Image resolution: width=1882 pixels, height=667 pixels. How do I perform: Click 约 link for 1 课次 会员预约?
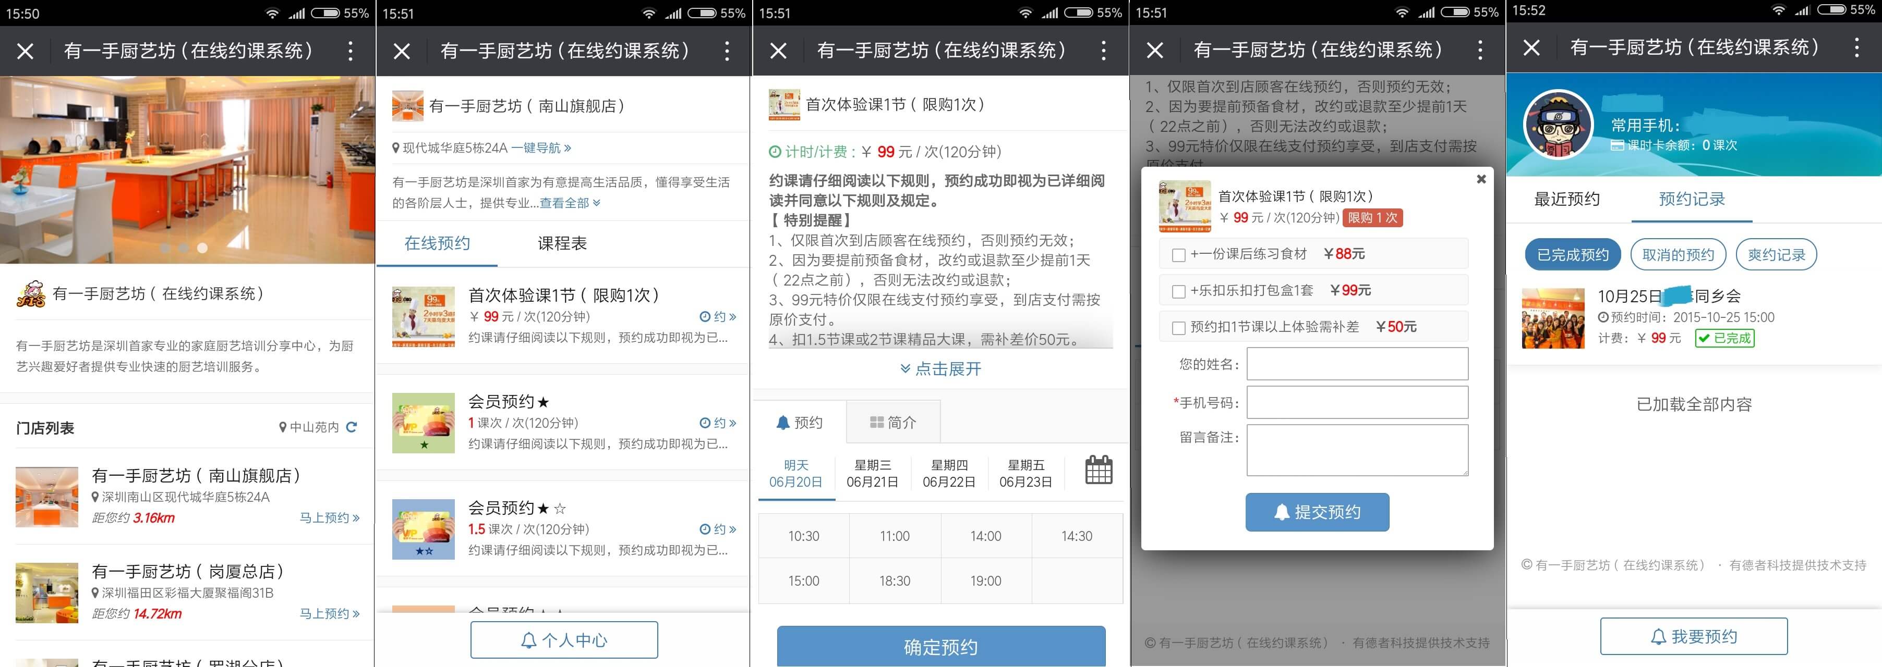pyautogui.click(x=717, y=423)
